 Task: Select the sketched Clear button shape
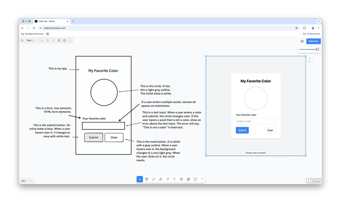tap(114, 137)
